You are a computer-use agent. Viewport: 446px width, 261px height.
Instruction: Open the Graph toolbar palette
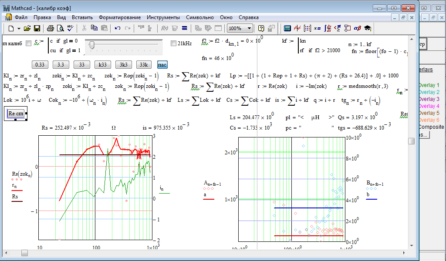pyautogui.click(x=297, y=28)
